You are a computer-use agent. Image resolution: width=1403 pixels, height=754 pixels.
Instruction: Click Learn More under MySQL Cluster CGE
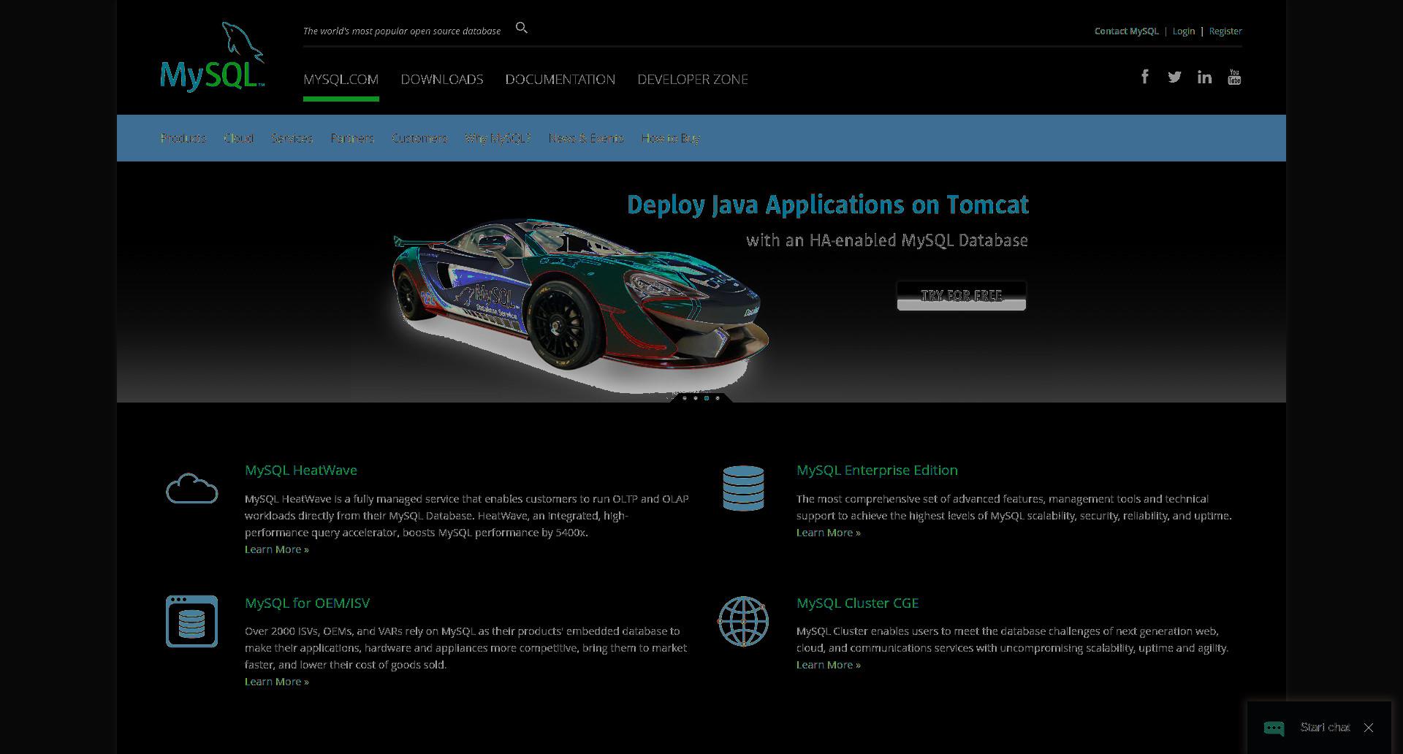pyautogui.click(x=829, y=665)
